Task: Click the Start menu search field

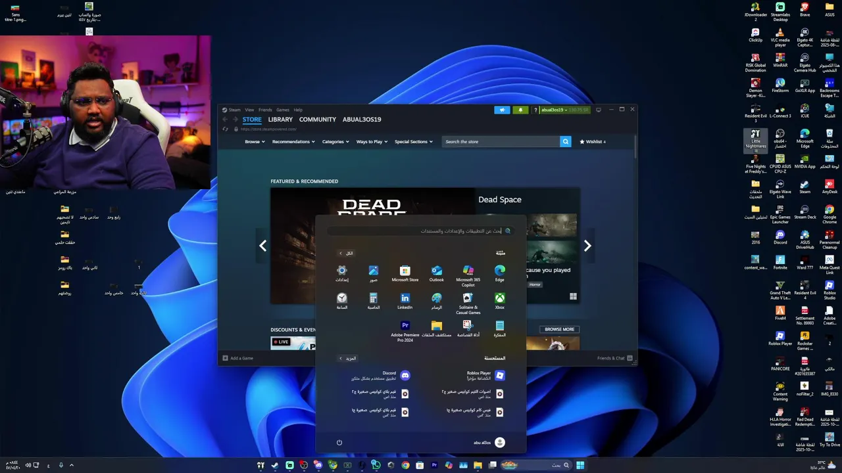Action: [421, 231]
